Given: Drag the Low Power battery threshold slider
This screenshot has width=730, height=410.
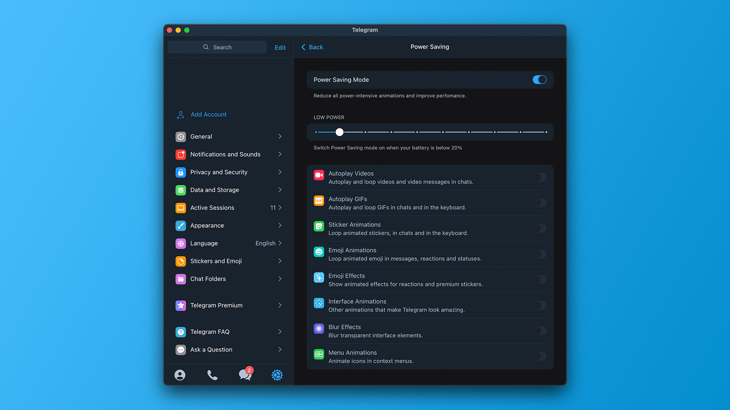Looking at the screenshot, I should (340, 132).
